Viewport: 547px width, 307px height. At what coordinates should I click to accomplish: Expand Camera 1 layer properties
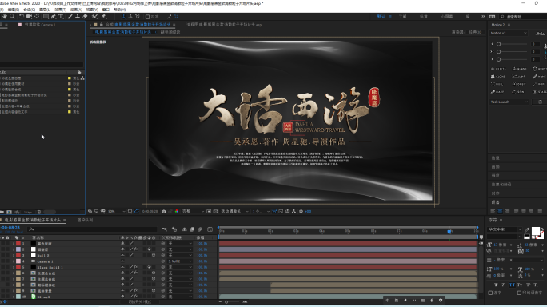[x=14, y=261]
